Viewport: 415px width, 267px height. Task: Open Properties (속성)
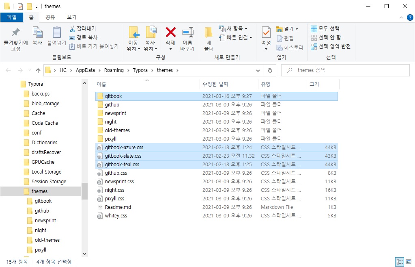point(266,39)
